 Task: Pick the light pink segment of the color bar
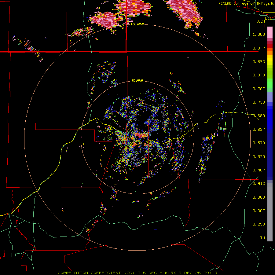click(x=270, y=32)
